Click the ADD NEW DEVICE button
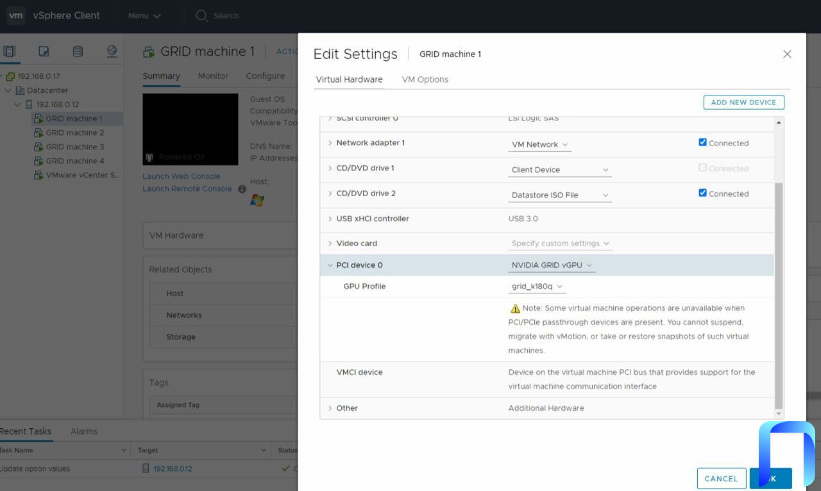821x491 pixels. (743, 103)
